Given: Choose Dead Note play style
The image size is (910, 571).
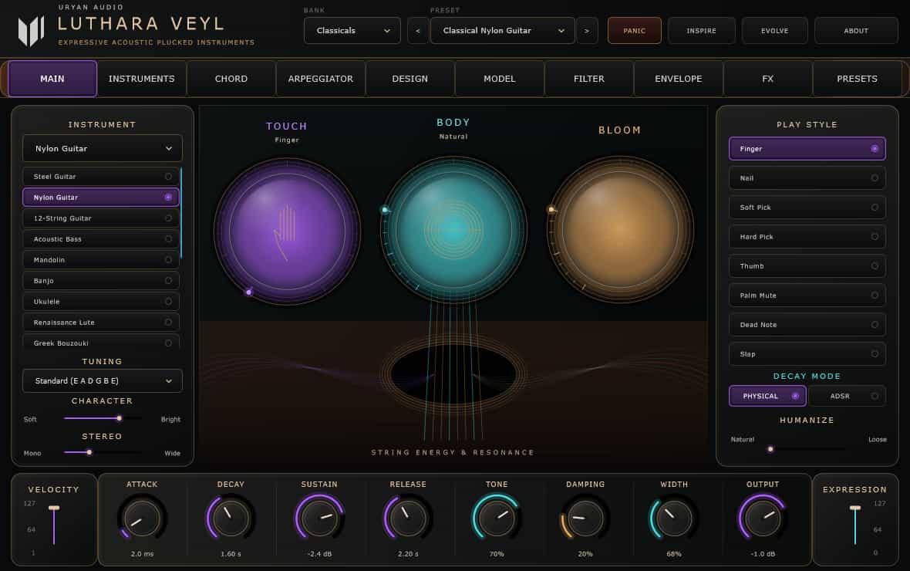Looking at the screenshot, I should (x=807, y=325).
